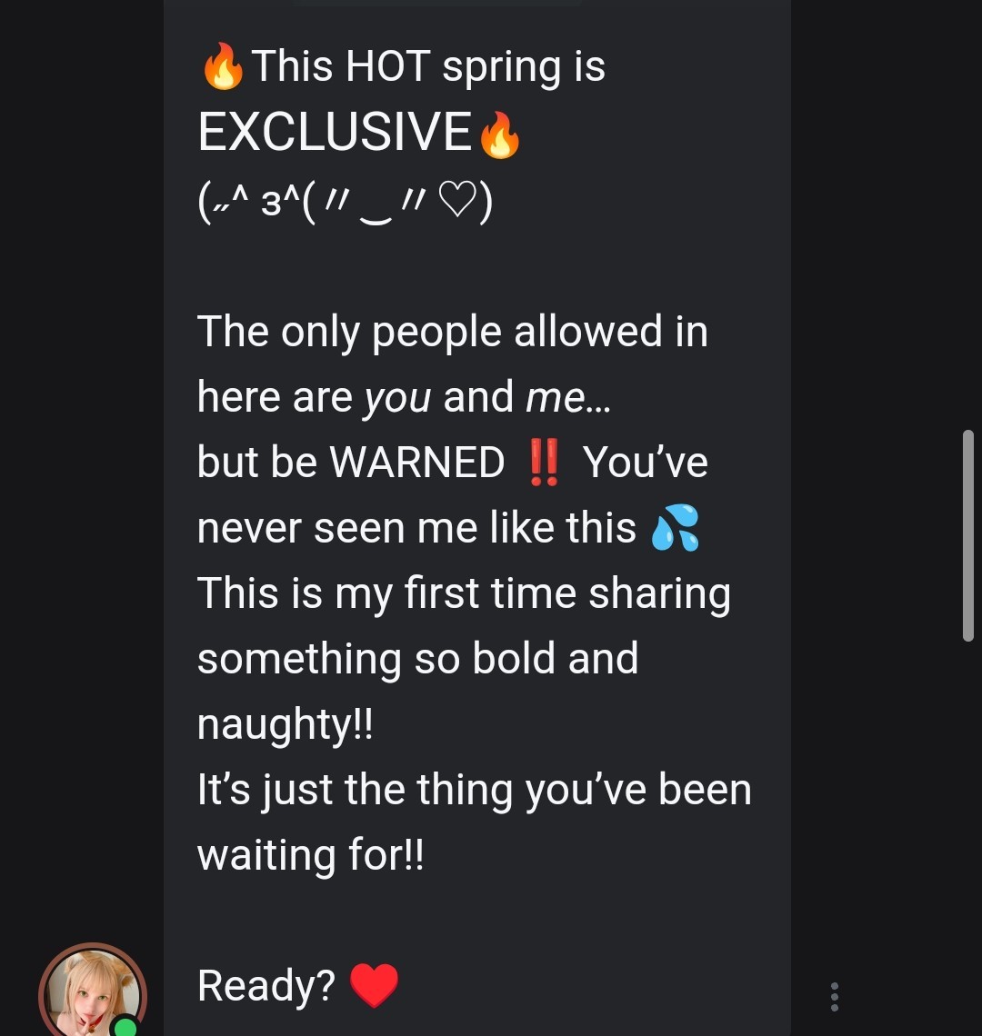Click the word WARNED
Image resolution: width=982 pixels, height=1036 pixels.
click(416, 463)
